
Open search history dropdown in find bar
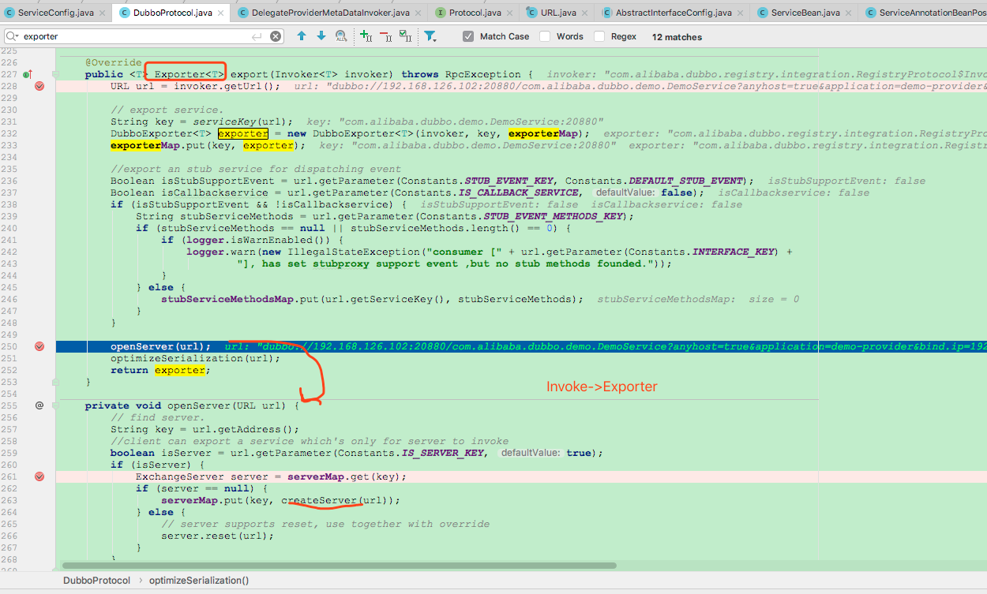(x=13, y=36)
